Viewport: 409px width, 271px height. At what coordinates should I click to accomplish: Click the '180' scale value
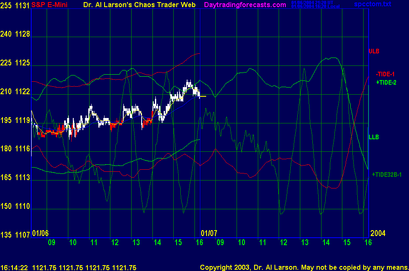pos(6,149)
